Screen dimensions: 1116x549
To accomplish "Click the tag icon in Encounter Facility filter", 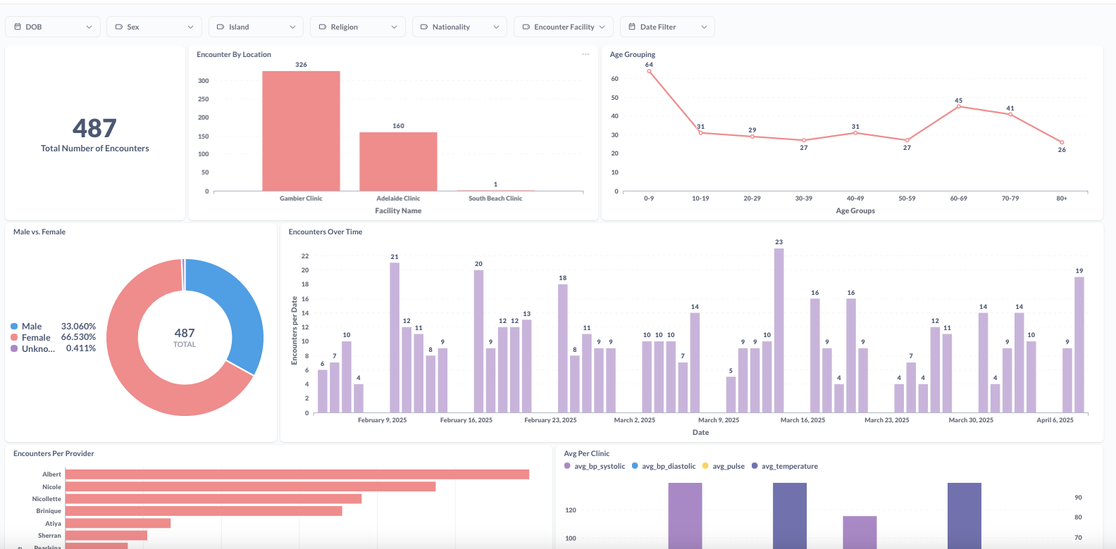I will (x=526, y=27).
